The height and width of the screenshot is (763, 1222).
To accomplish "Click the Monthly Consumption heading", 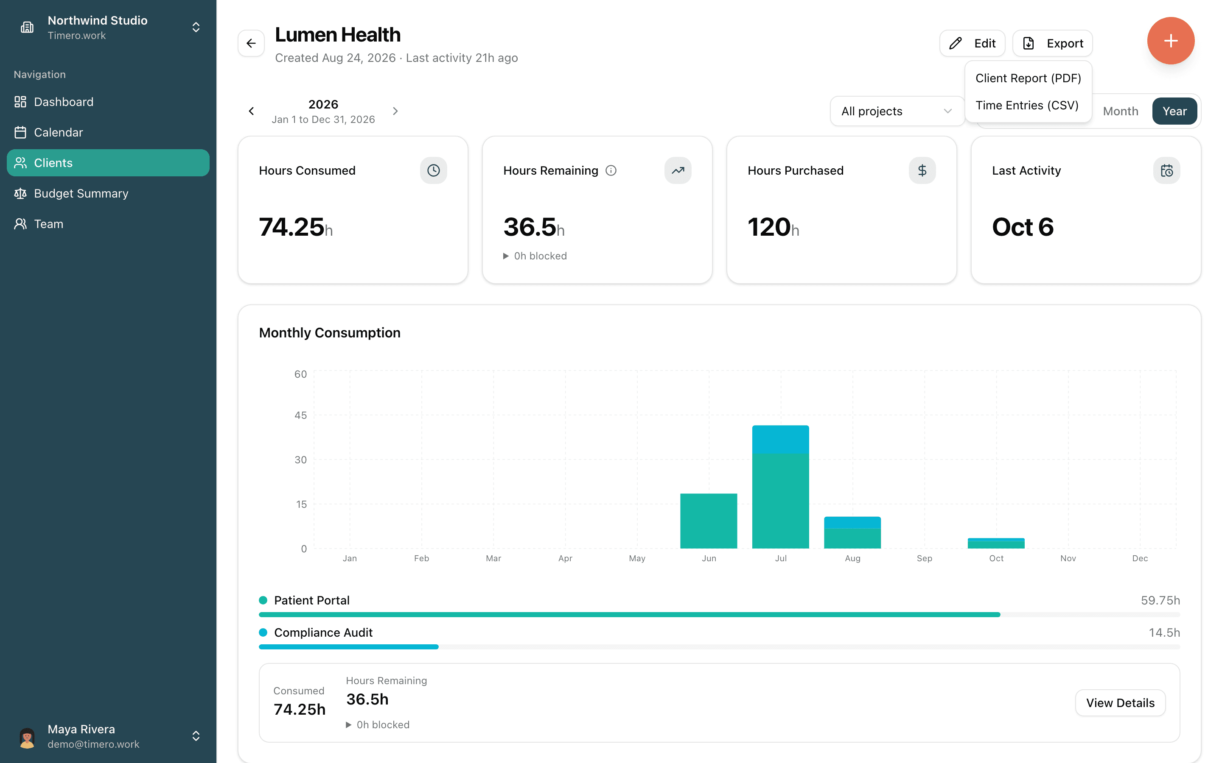I will (x=330, y=333).
